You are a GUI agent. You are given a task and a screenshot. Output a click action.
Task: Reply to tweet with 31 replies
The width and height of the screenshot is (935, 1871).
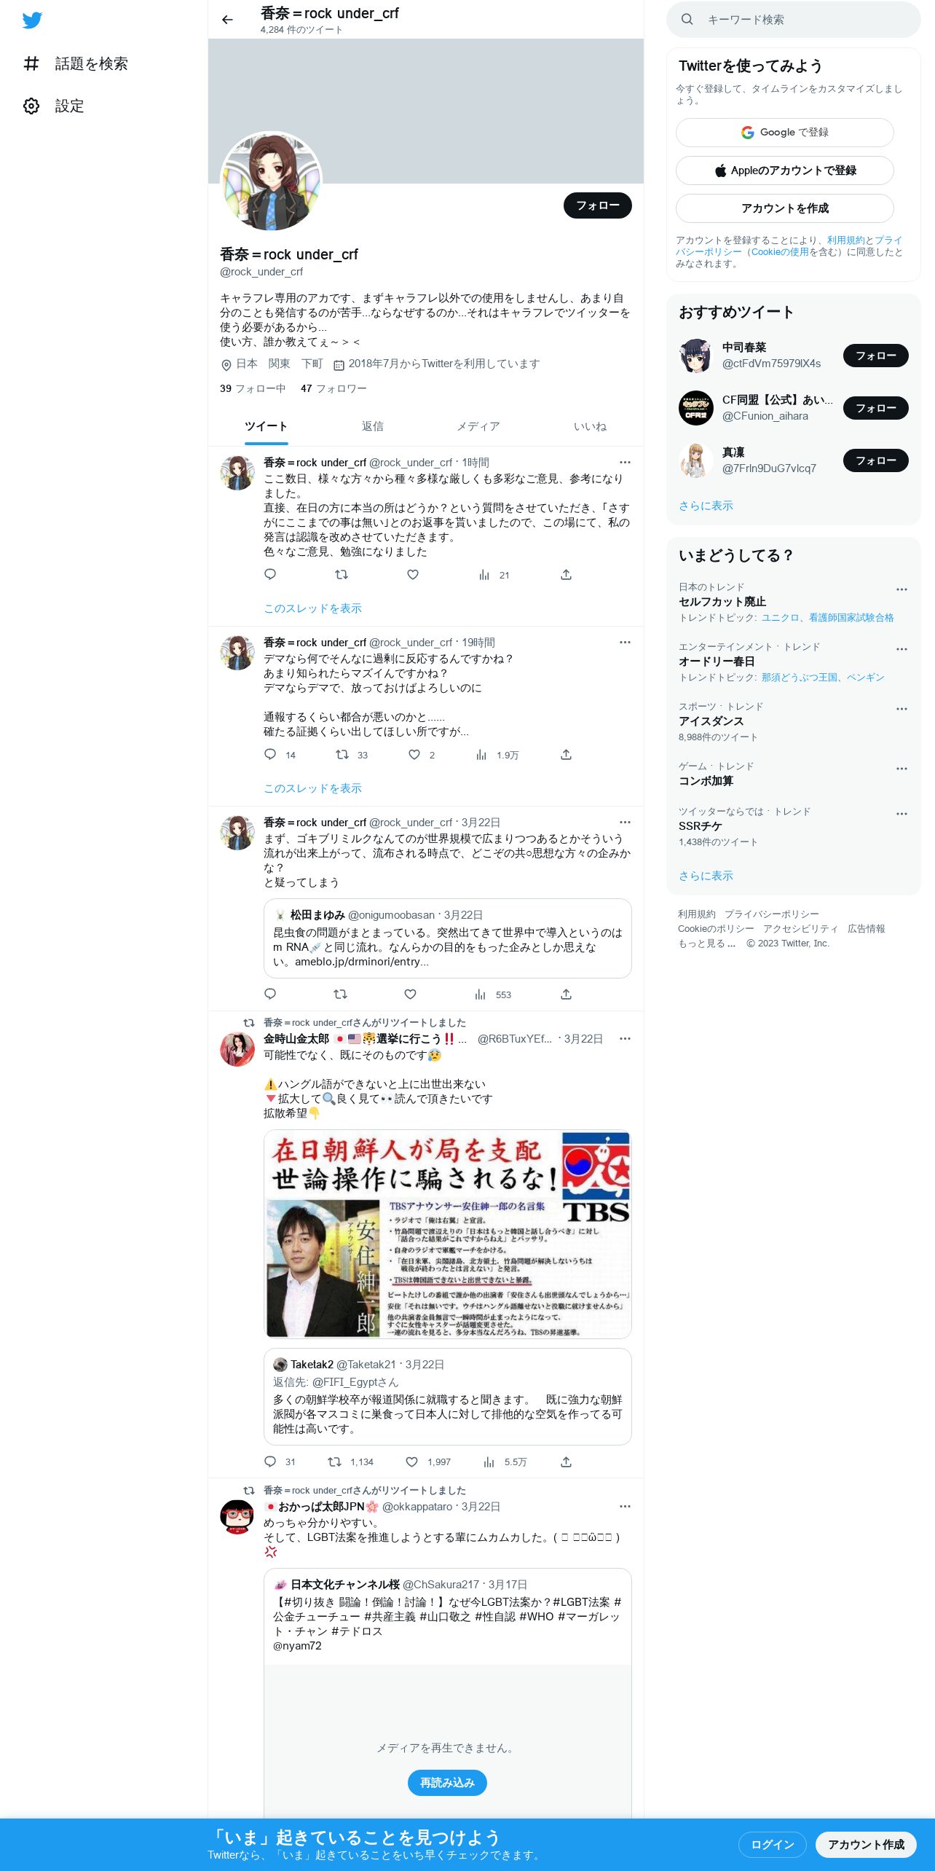[280, 1462]
